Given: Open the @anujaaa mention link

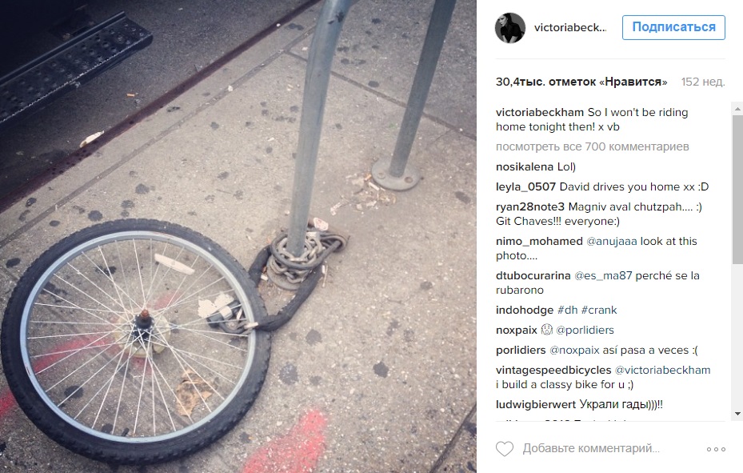Looking at the screenshot, I should click(612, 241).
